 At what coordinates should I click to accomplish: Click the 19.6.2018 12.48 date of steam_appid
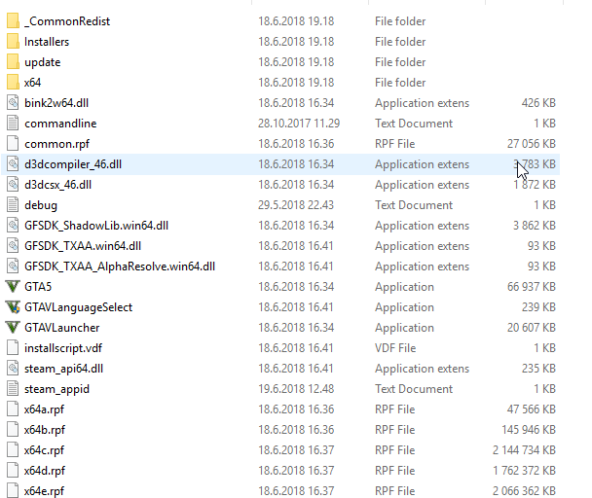[x=296, y=389]
